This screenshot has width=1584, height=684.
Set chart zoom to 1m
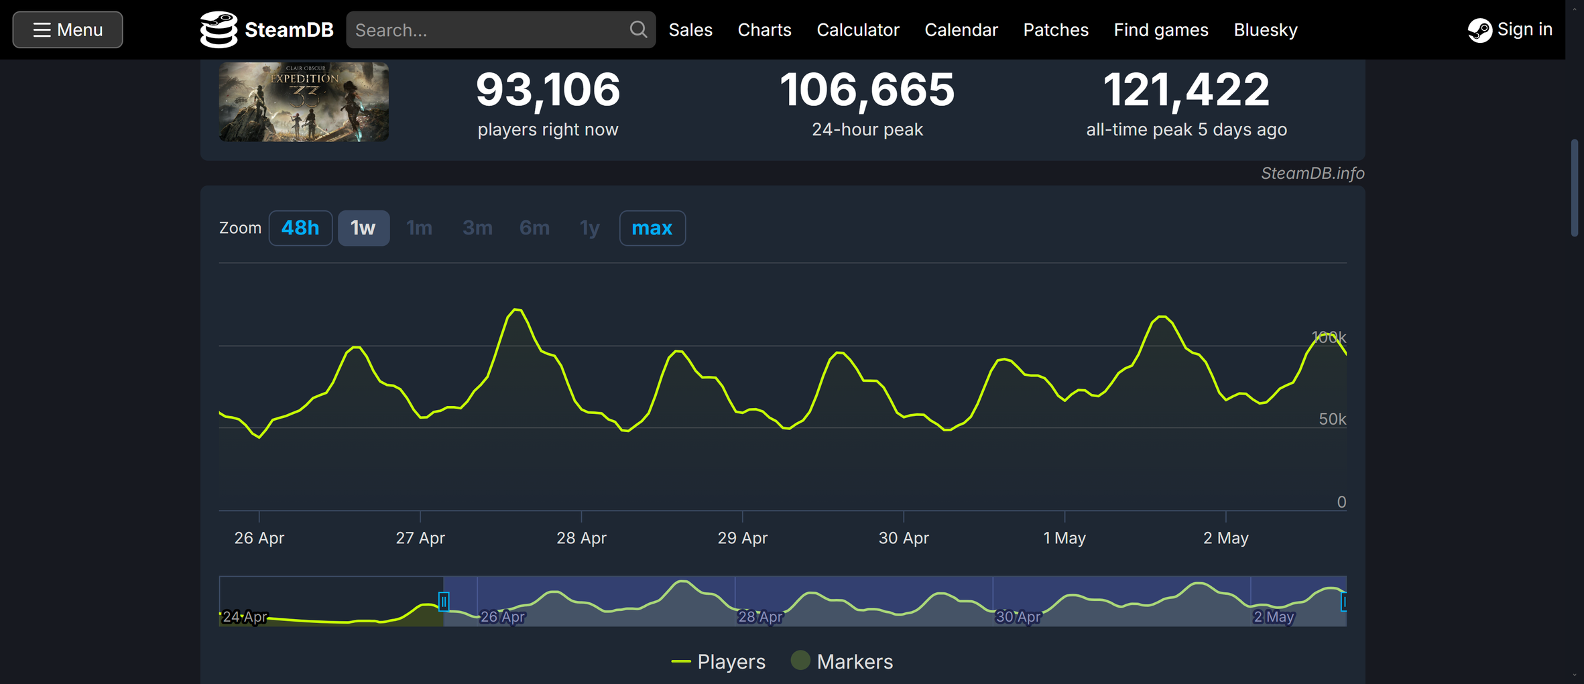coord(419,228)
